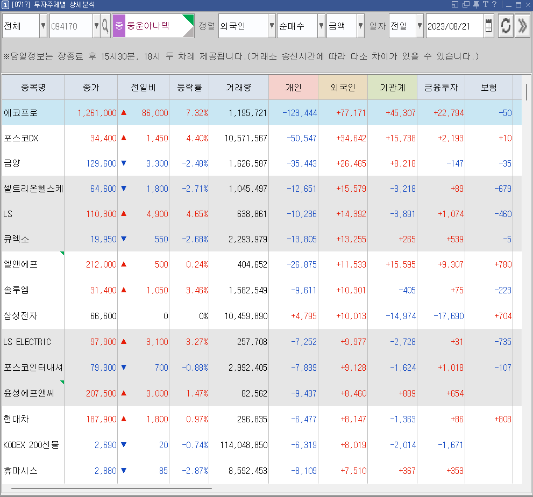Viewport: 533px width, 497px height.
Task: Select the LS row name
Action: point(8,214)
